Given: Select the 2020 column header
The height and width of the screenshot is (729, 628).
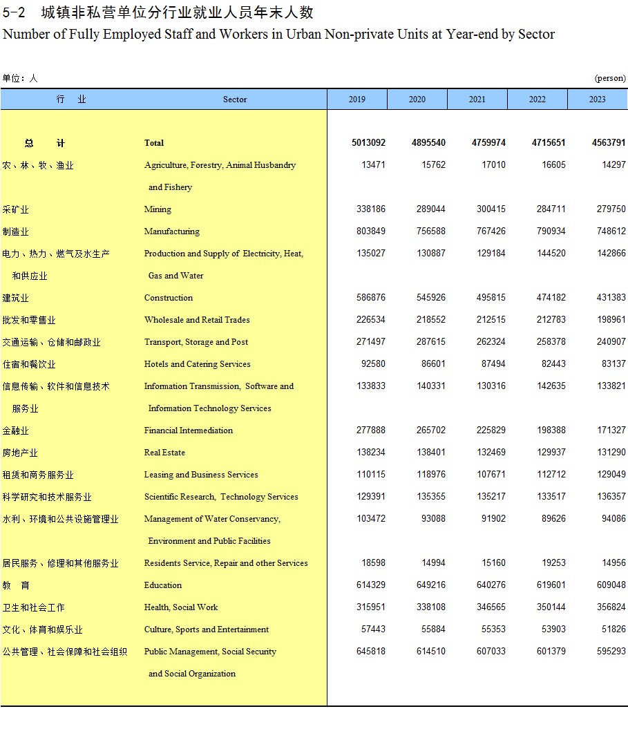Looking at the screenshot, I should point(417,99).
